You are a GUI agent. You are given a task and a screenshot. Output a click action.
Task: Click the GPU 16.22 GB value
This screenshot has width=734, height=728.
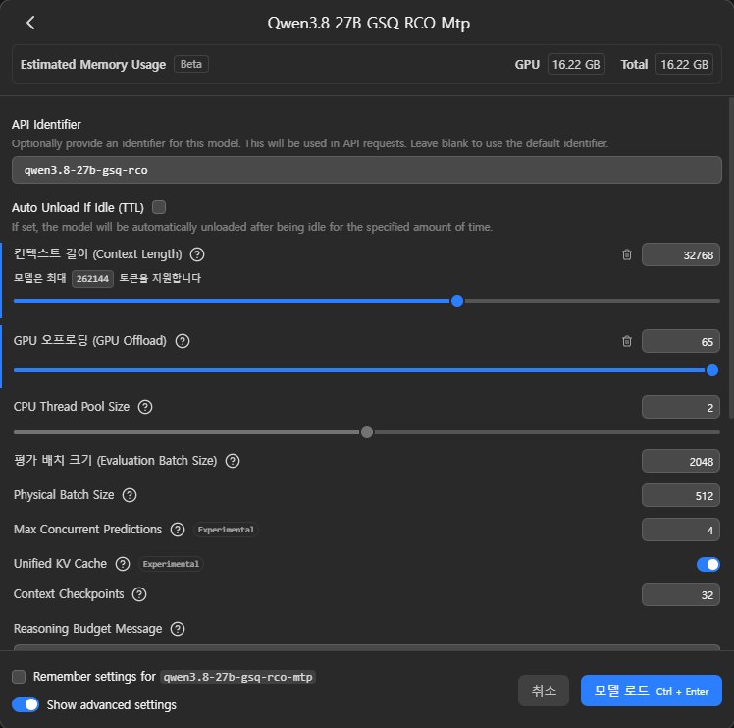(576, 64)
